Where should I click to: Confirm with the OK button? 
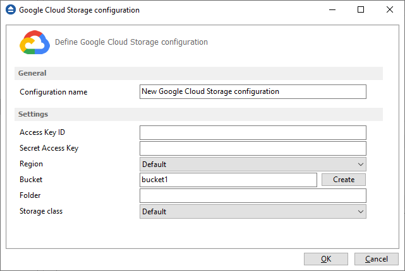point(326,259)
